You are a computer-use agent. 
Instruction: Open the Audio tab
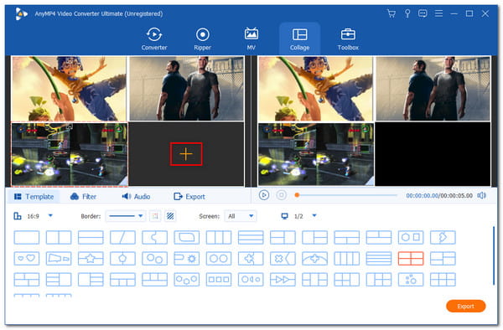coord(136,196)
